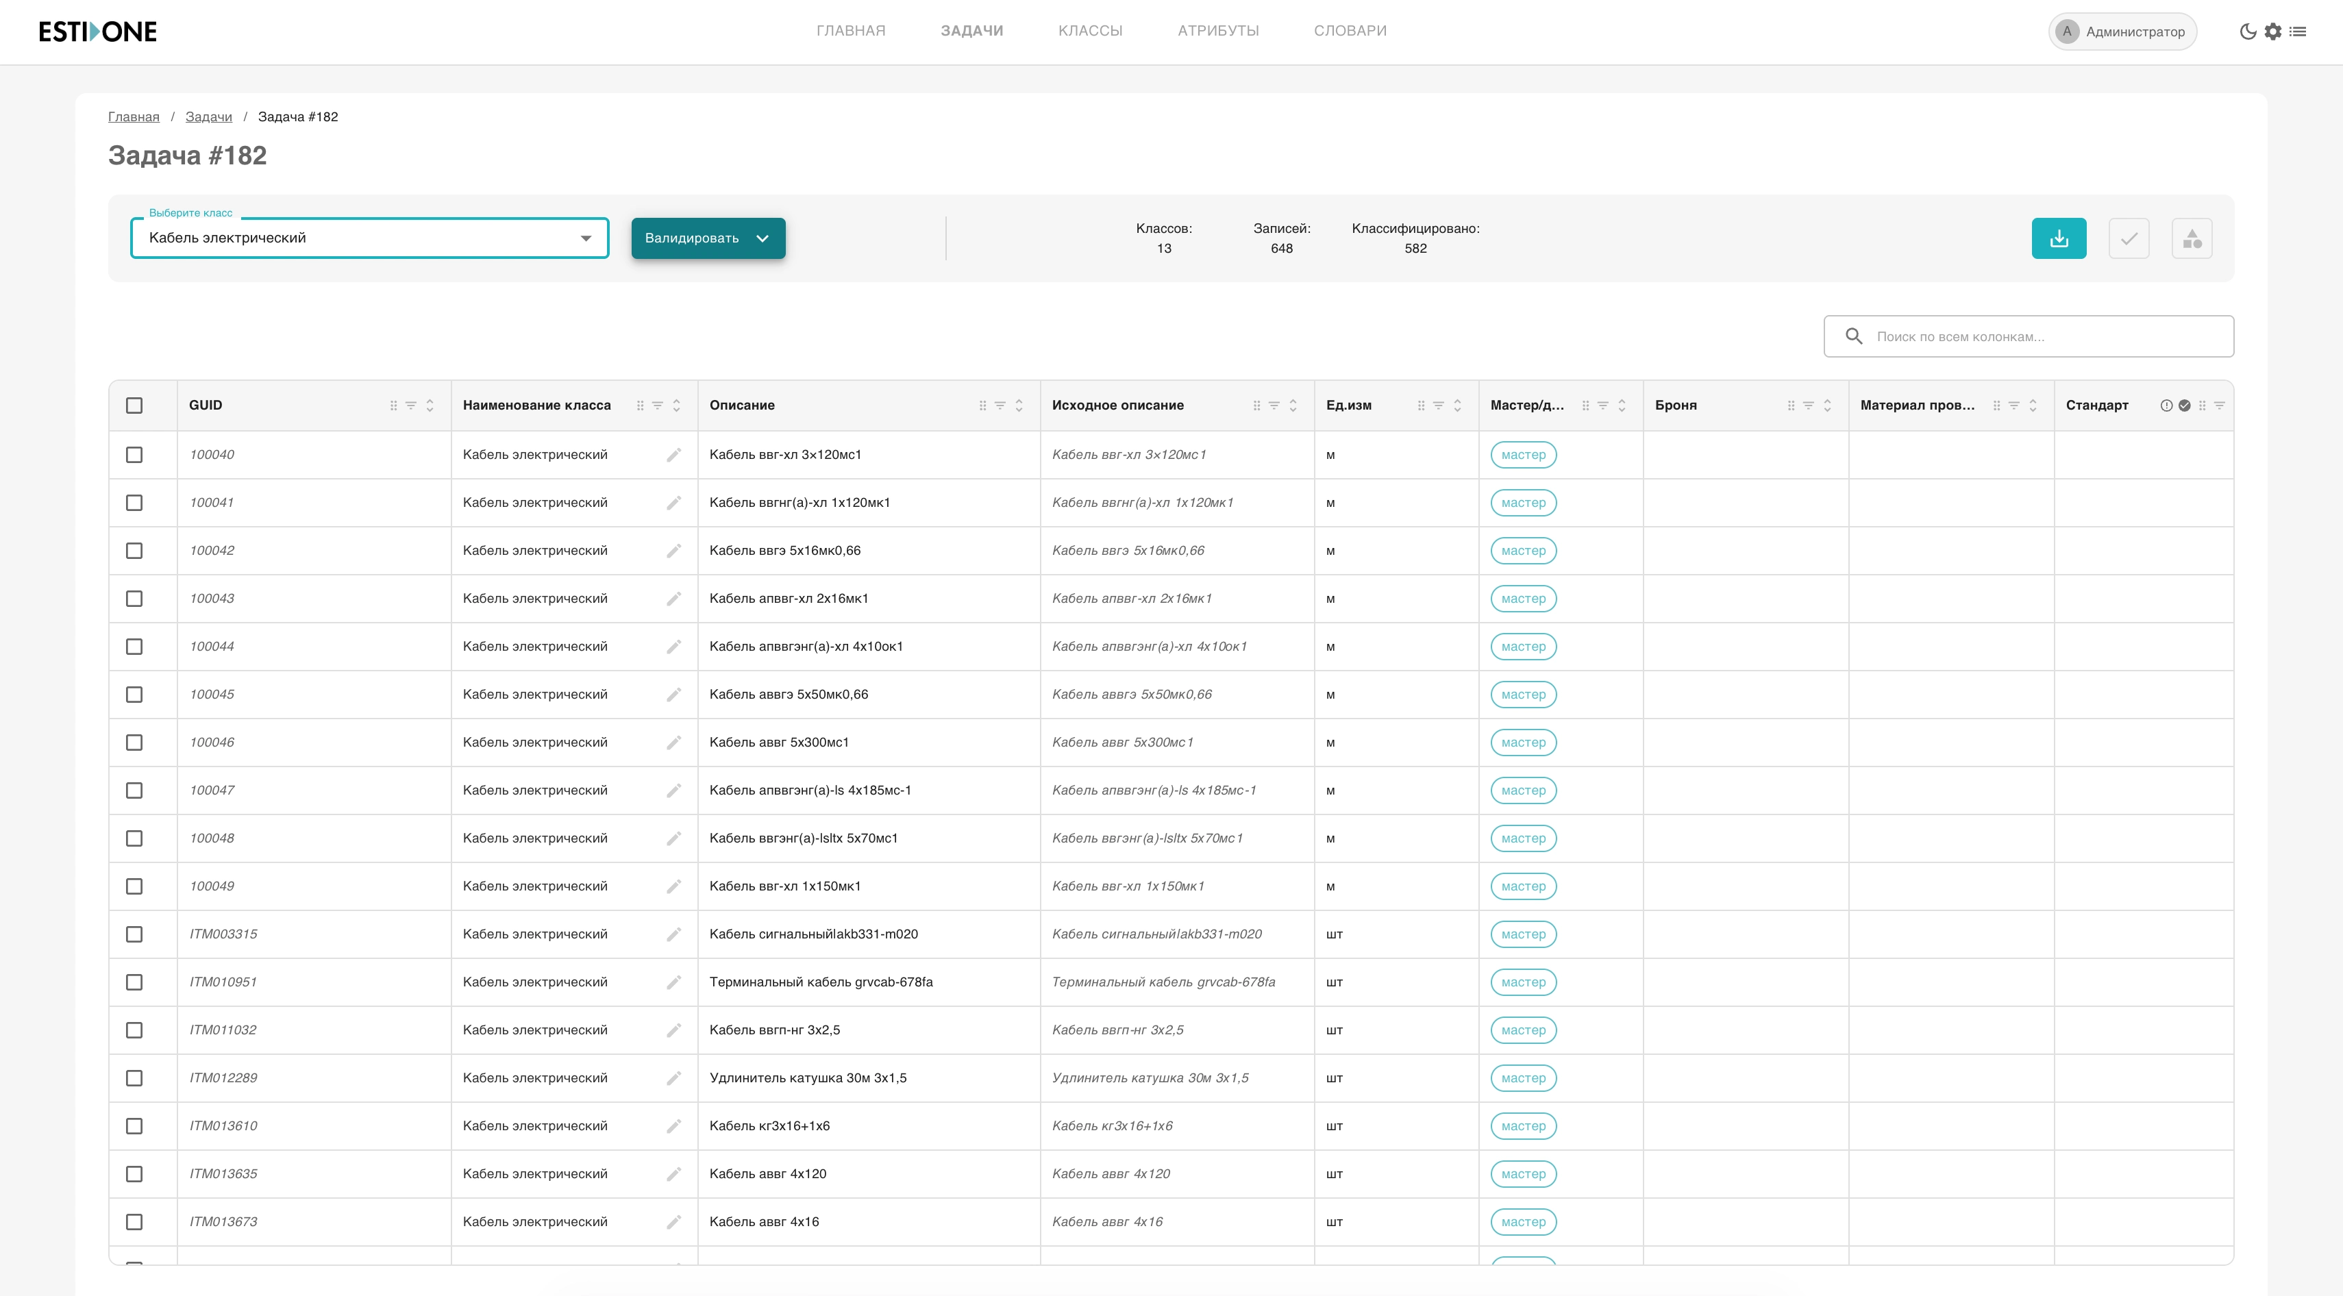Open settings gear icon in header
Image resolution: width=2343 pixels, height=1296 pixels.
point(2273,32)
